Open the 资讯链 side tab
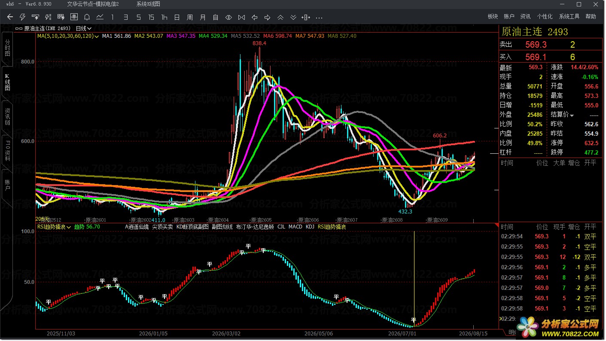The width and height of the screenshot is (606, 341). (x=7, y=117)
